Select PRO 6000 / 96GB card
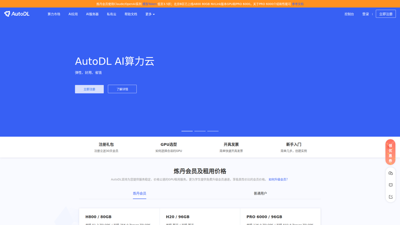This screenshot has width=400, height=225. pyautogui.click(x=280, y=217)
